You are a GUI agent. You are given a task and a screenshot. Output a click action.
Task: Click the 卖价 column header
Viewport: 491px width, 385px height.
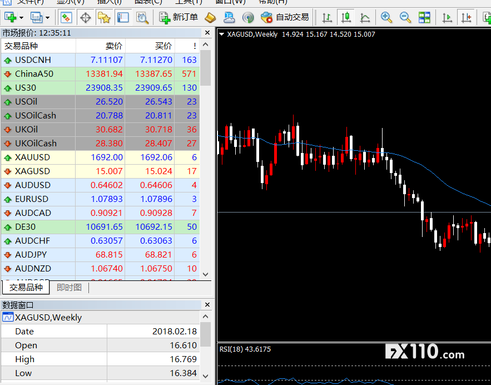click(100, 46)
